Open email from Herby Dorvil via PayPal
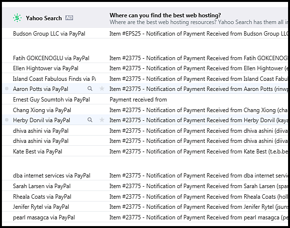 (41, 120)
